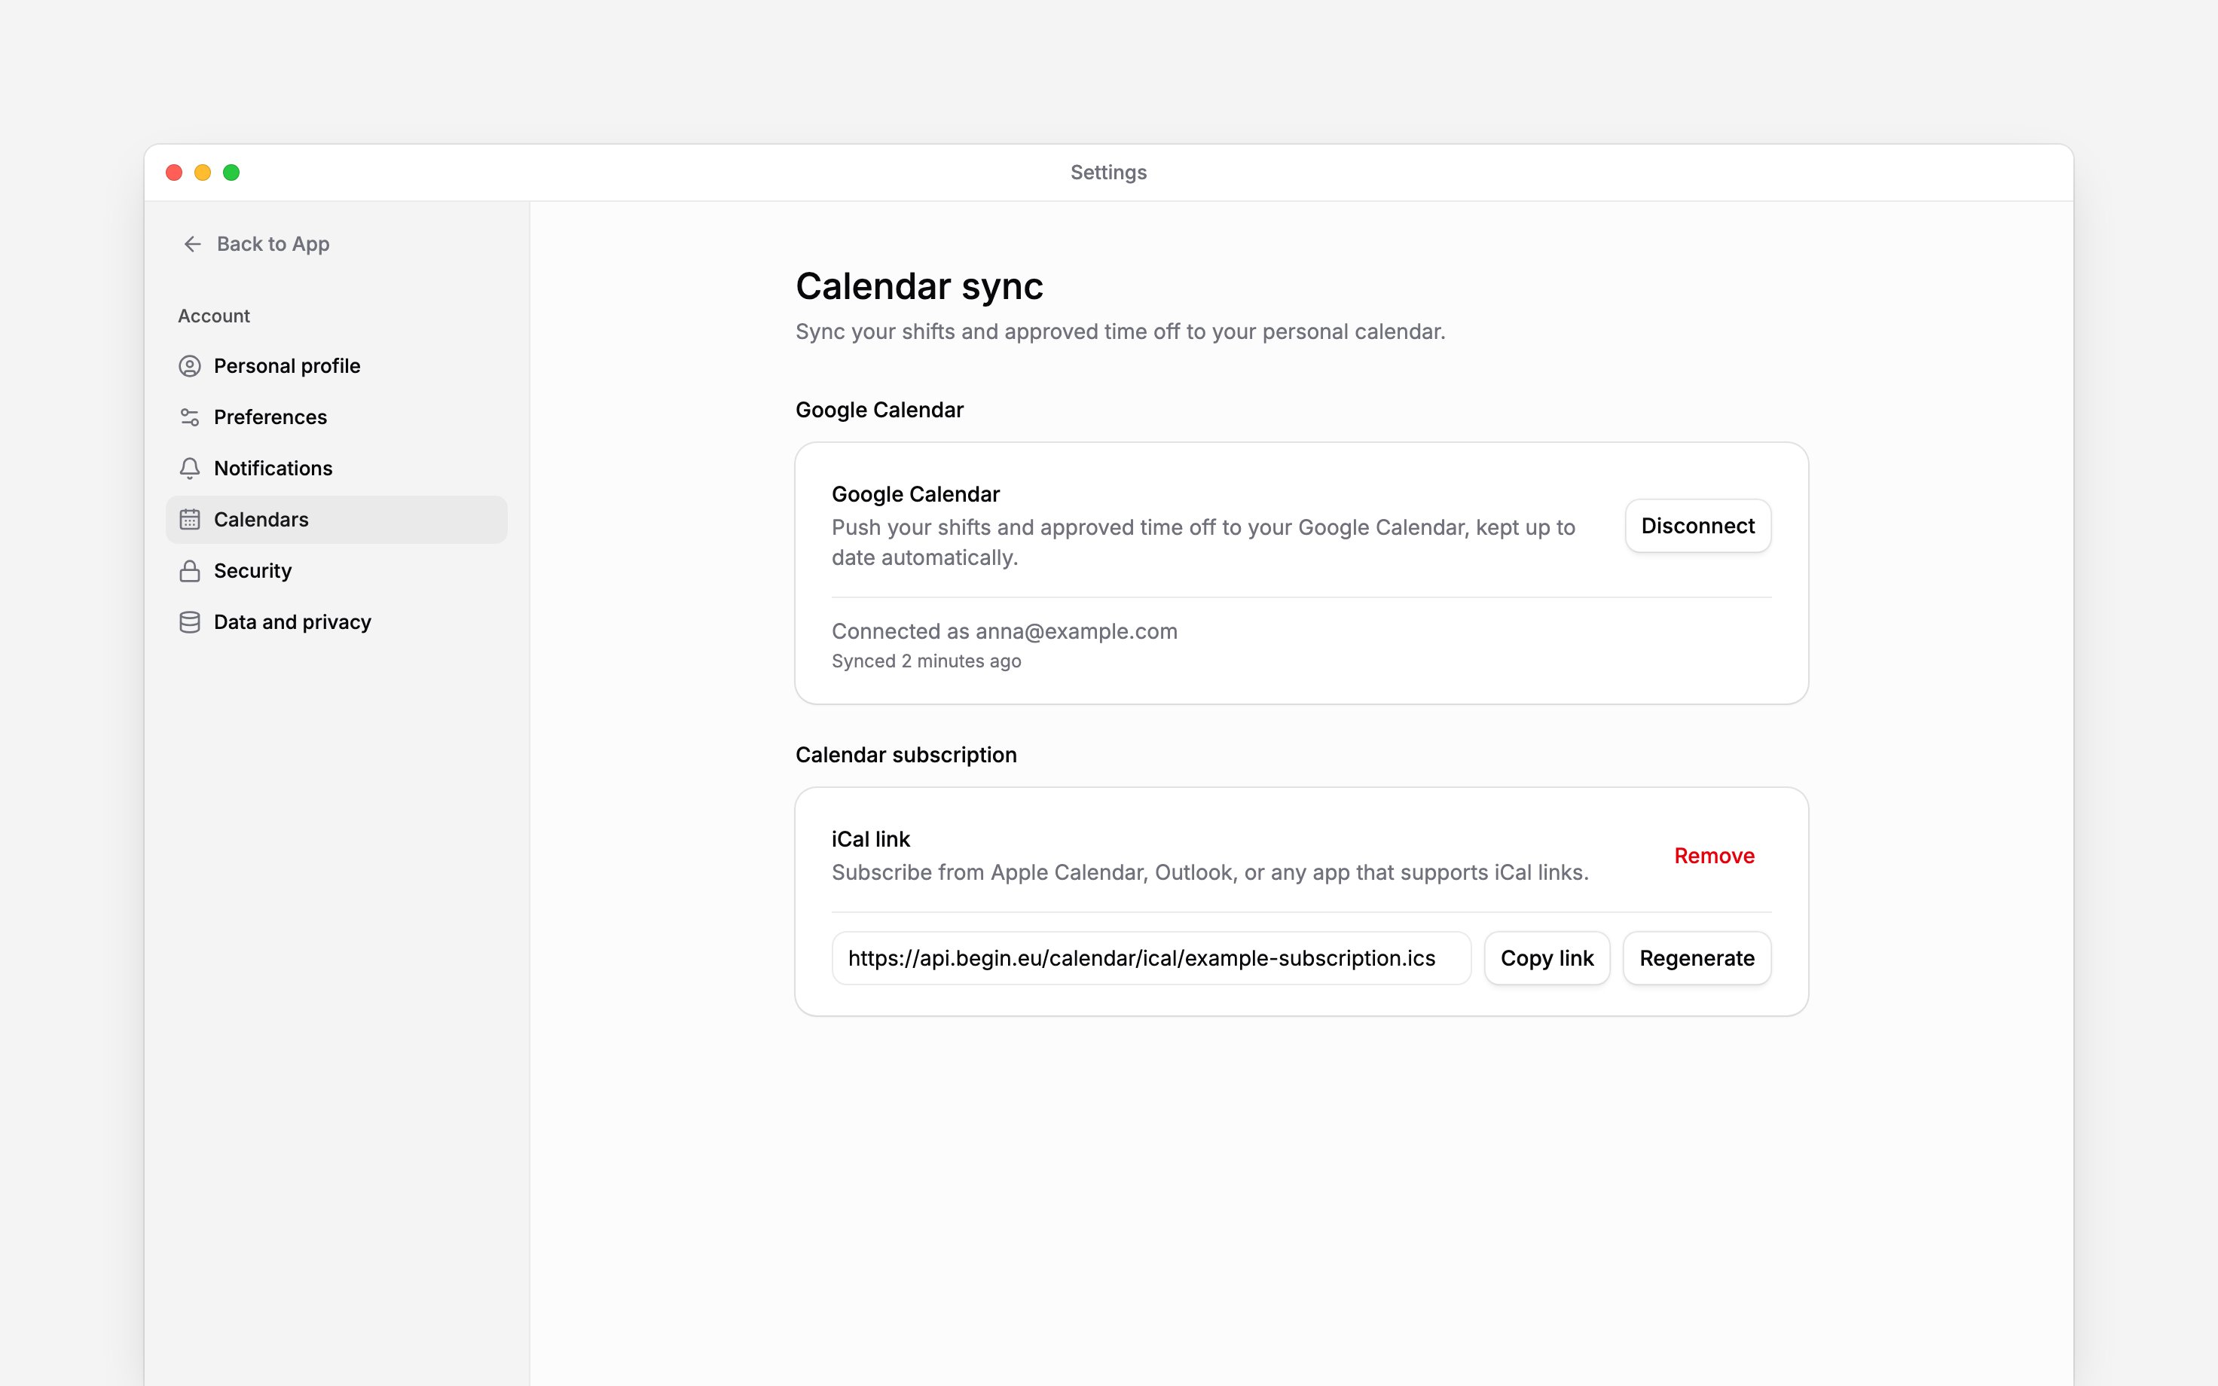Select the Calendars sidebar item

[336, 520]
